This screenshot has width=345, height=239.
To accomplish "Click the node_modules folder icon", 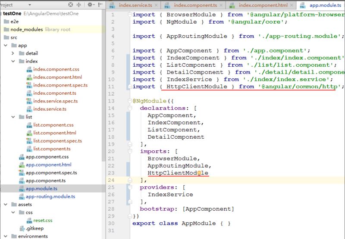I will (x=6, y=30).
